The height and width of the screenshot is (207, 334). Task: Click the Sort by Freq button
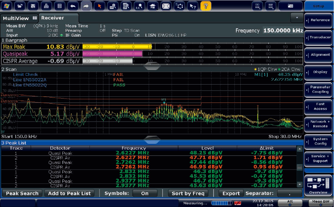[x=188, y=193]
